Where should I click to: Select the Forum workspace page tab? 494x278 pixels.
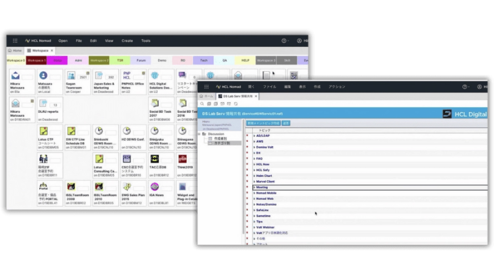[141, 61]
